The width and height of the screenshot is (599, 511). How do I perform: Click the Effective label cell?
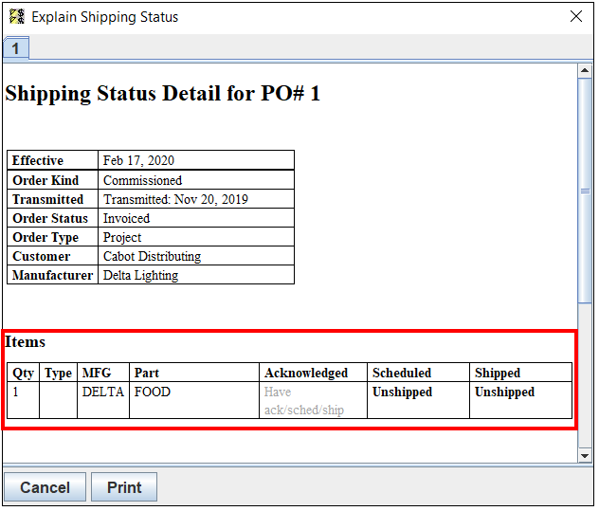tap(53, 160)
